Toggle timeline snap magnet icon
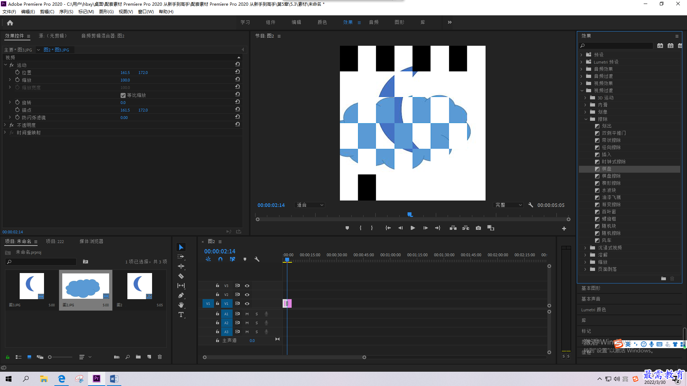The image size is (687, 386). coord(220,259)
